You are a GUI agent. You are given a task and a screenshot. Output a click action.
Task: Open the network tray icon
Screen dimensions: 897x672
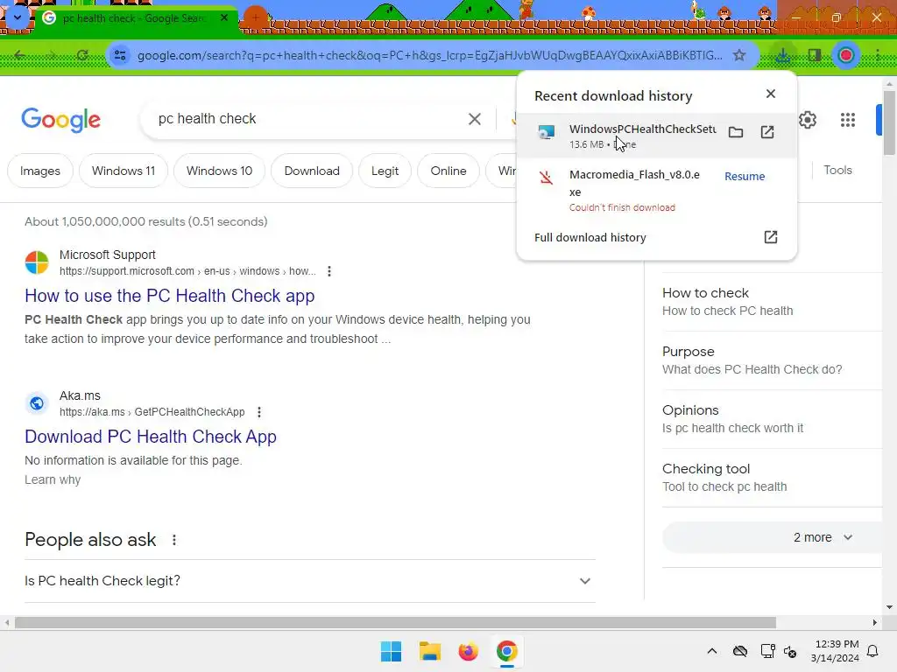pyautogui.click(x=767, y=651)
